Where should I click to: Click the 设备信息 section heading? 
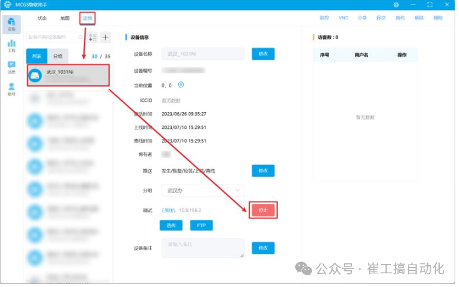(140, 37)
